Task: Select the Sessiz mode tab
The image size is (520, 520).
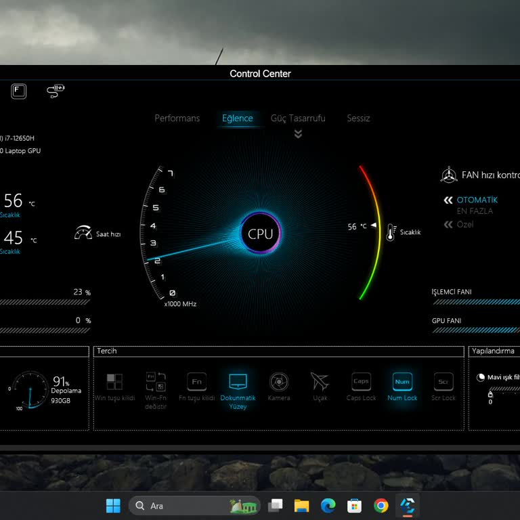Action: [358, 118]
